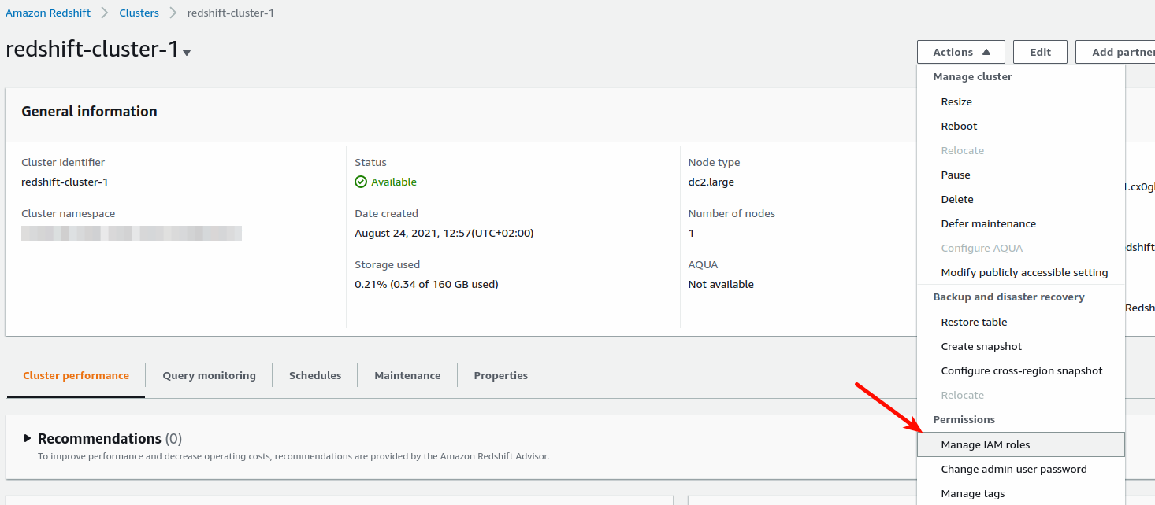Choose Pause from the cluster menu
The width and height of the screenshot is (1155, 505).
tap(956, 175)
